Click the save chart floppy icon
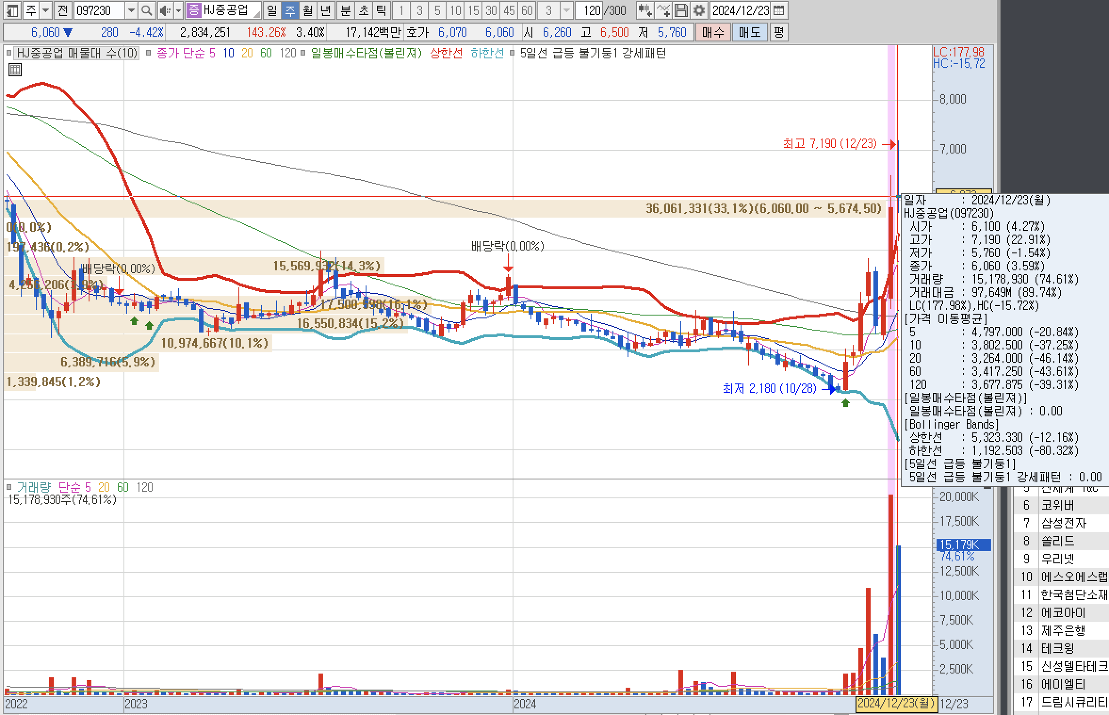The image size is (1109, 715). (x=681, y=10)
